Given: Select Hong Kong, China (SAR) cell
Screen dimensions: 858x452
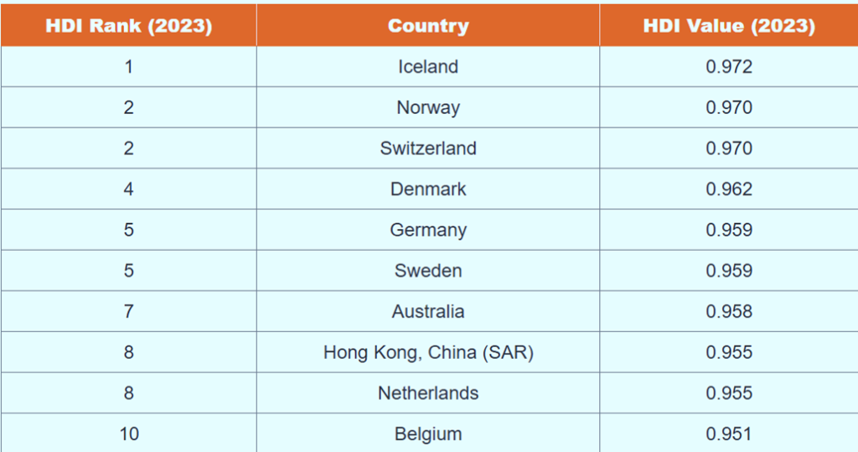Looking at the screenshot, I should [428, 352].
